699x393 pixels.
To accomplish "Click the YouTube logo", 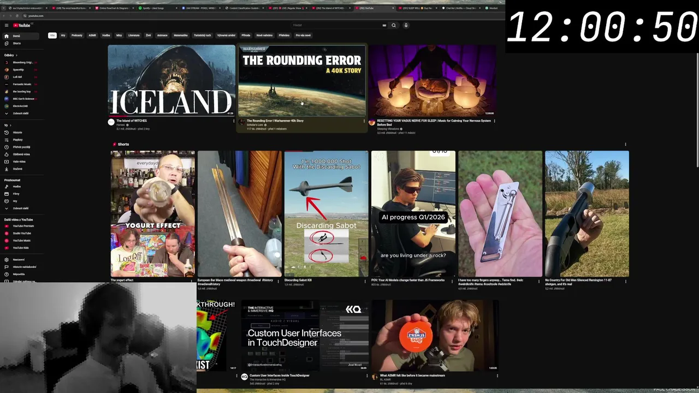I will coord(22,25).
